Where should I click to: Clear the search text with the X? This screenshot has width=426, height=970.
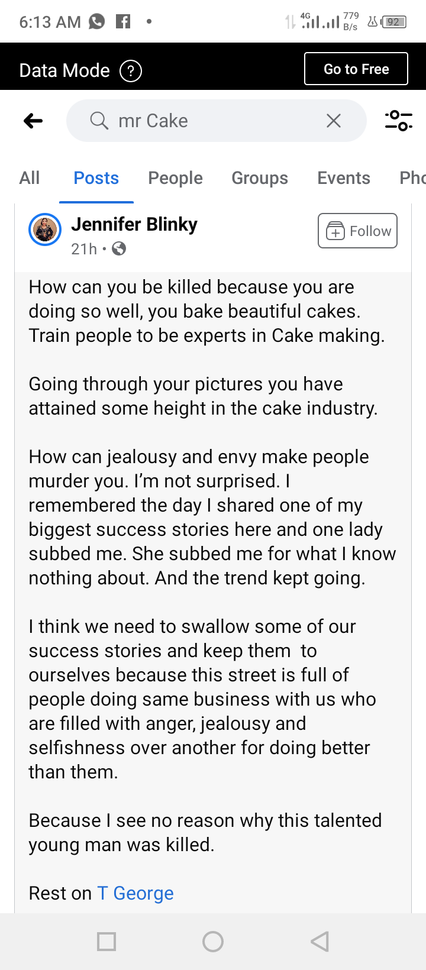334,121
